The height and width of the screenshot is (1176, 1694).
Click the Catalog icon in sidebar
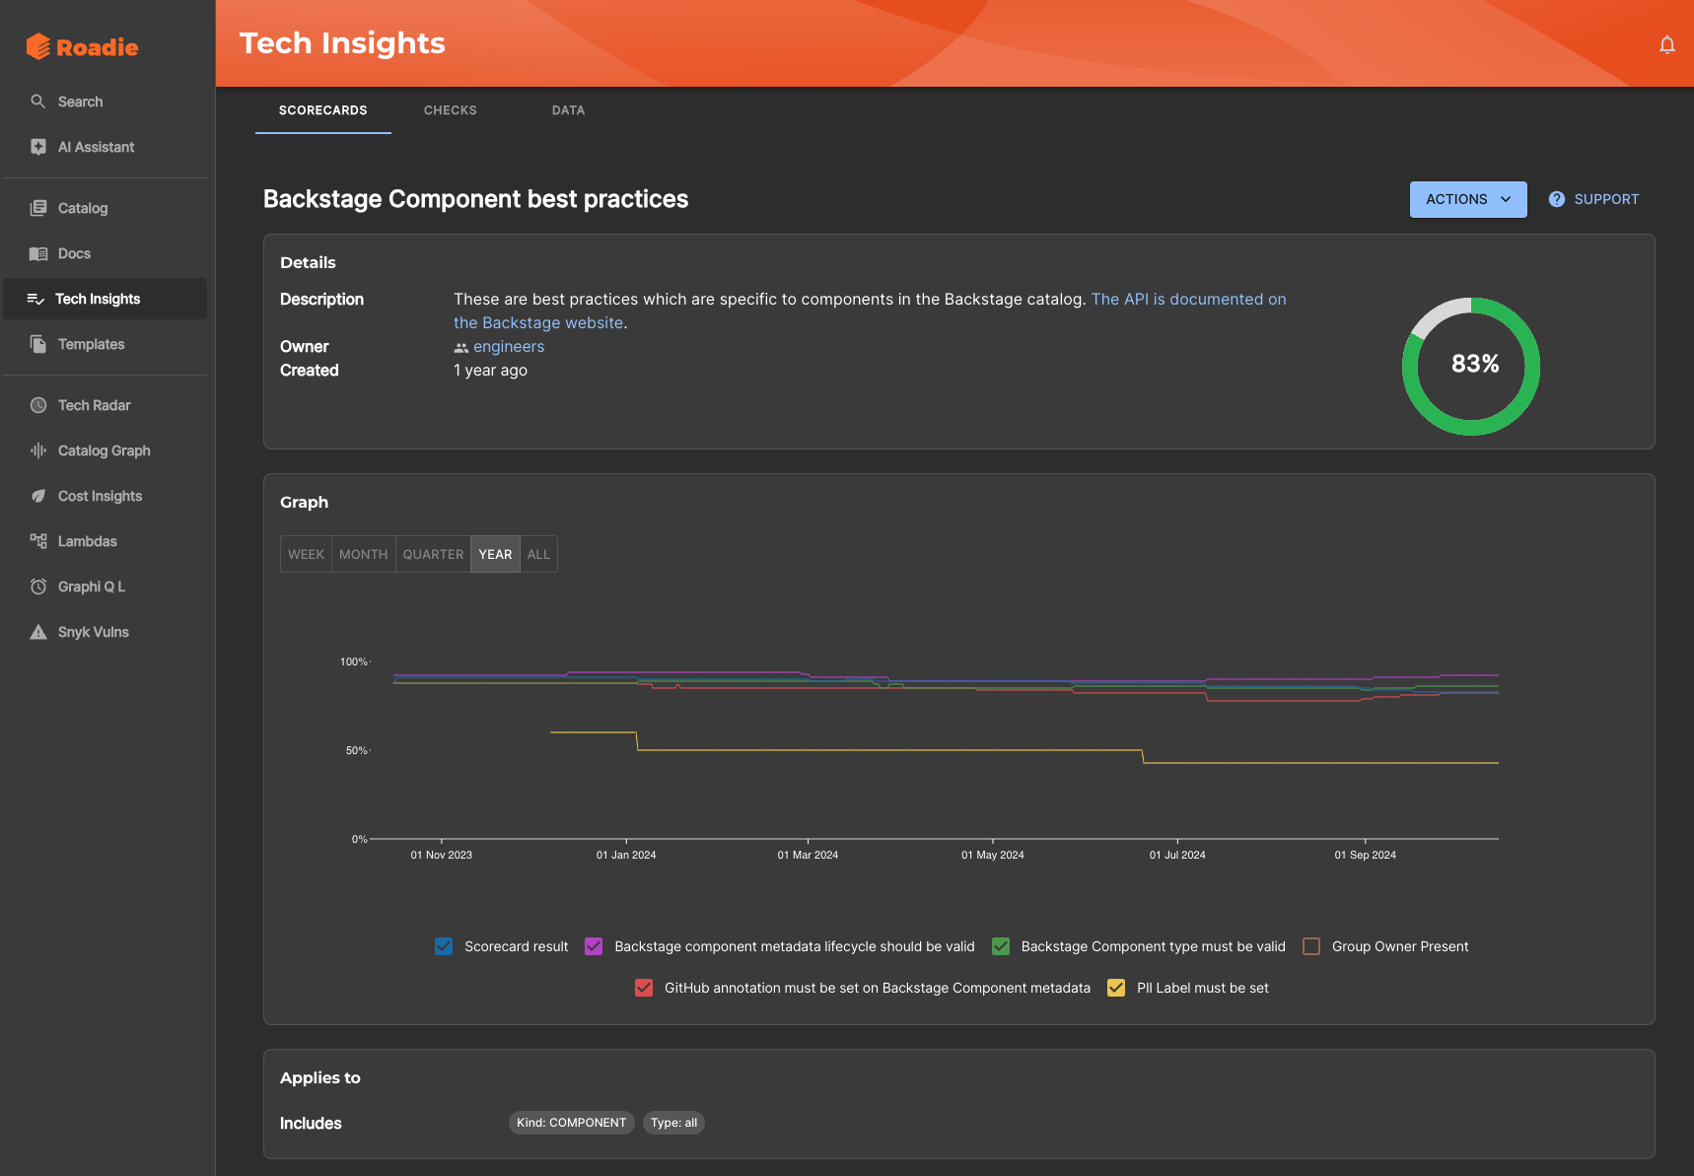[x=38, y=208]
